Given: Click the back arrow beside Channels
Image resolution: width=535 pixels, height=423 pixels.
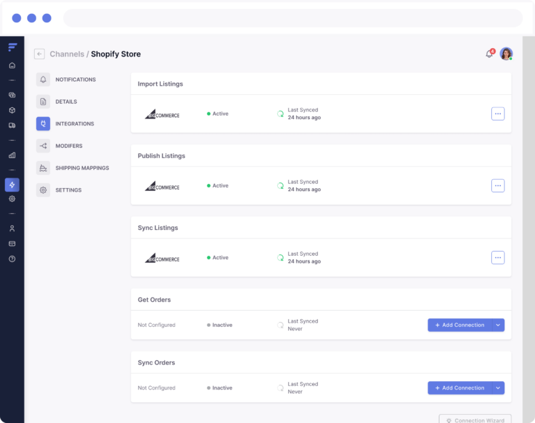Looking at the screenshot, I should (39, 54).
